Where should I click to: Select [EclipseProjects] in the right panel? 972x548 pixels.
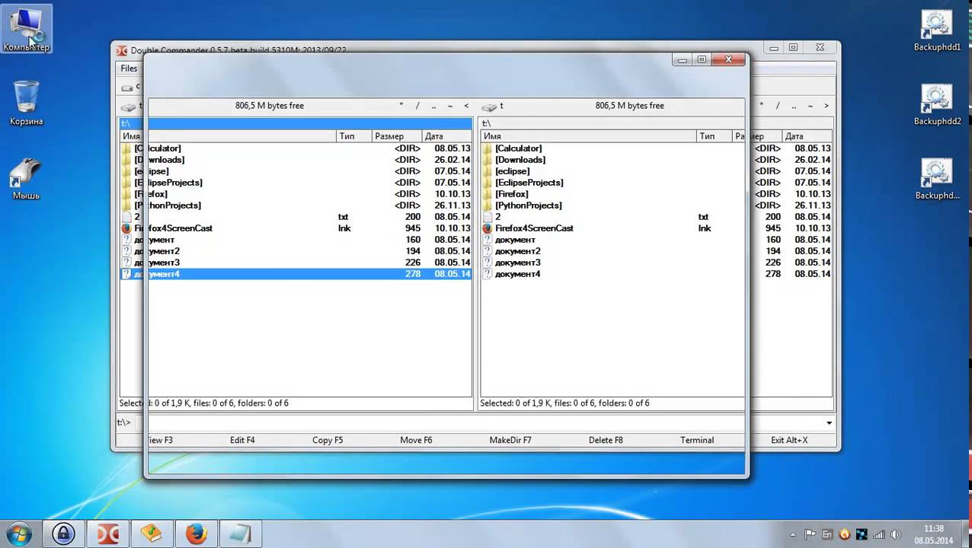pos(529,183)
